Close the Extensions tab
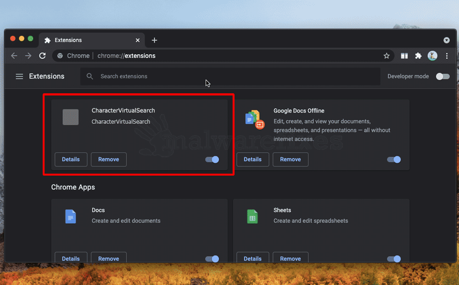 pos(138,40)
